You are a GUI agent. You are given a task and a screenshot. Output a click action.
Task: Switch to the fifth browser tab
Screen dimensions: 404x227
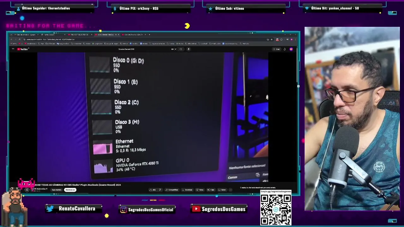[134, 34]
